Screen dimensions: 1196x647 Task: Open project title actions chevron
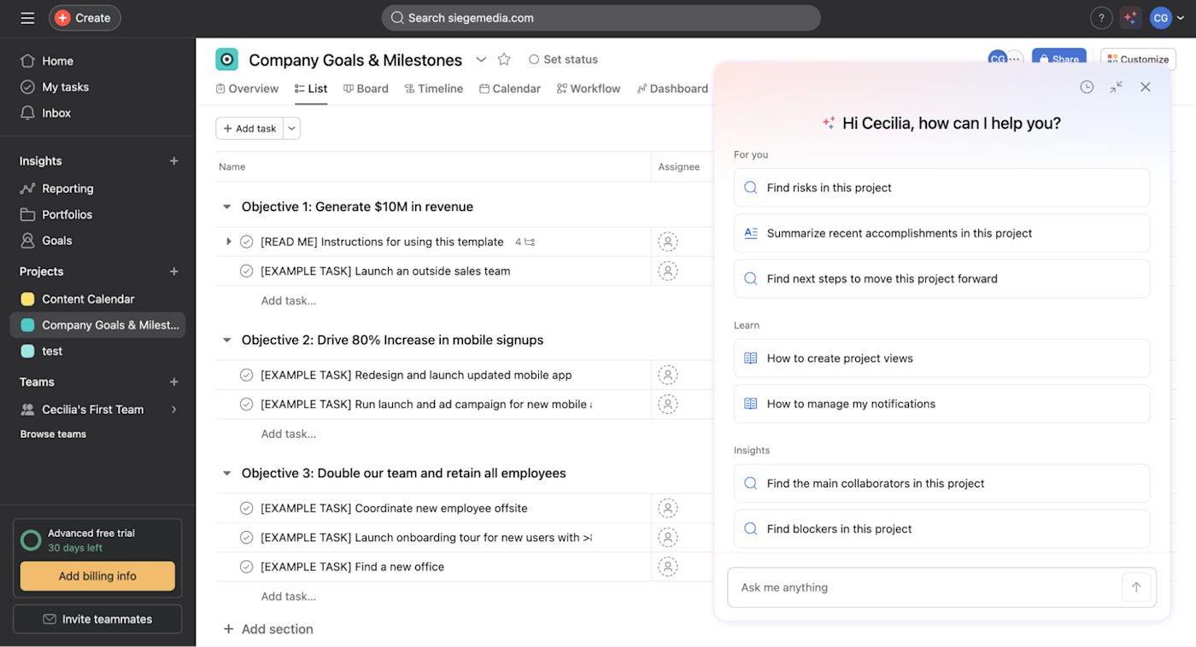(481, 59)
